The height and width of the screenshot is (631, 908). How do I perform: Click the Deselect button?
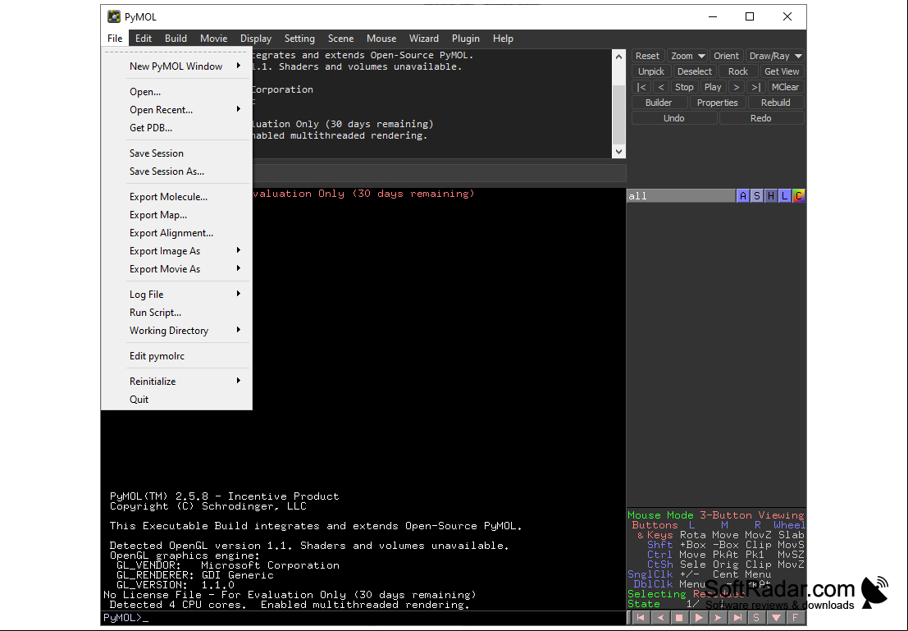(694, 71)
